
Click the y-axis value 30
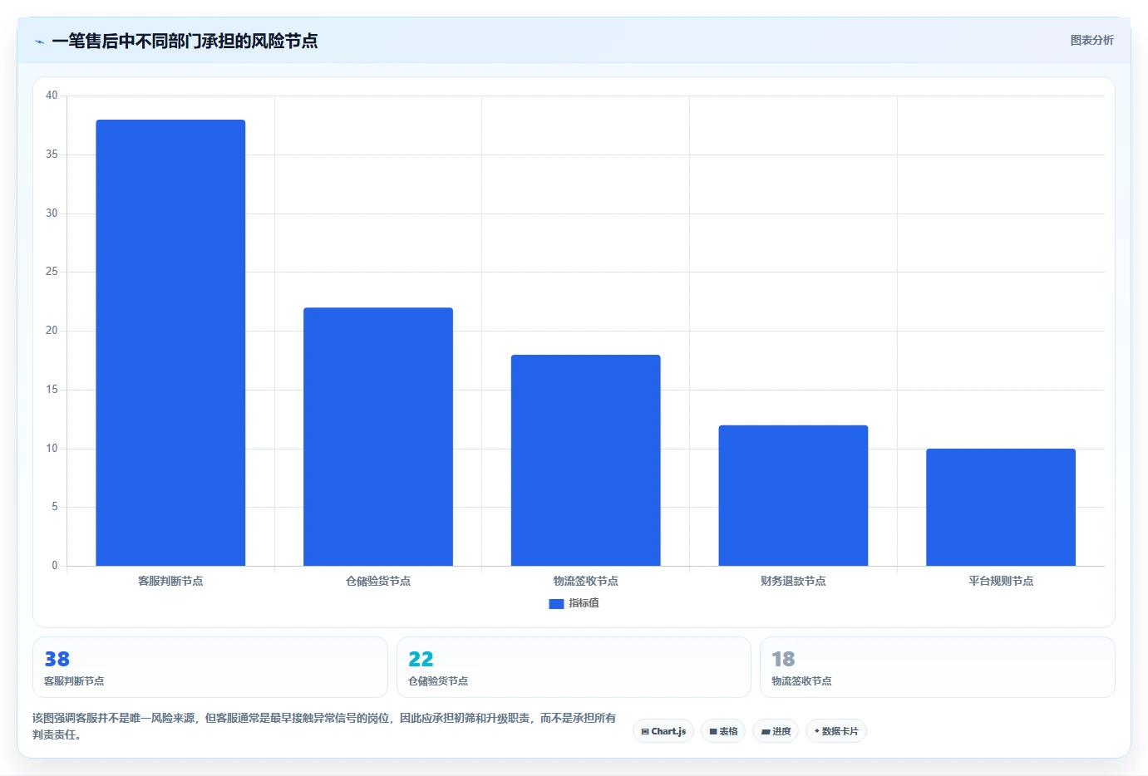coord(52,214)
